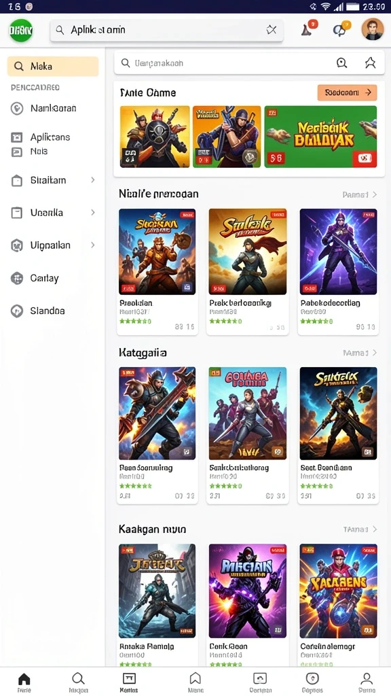Viewport: 391px width, 696px height.
Task: Clear the top search field with X icon
Action: tap(271, 30)
